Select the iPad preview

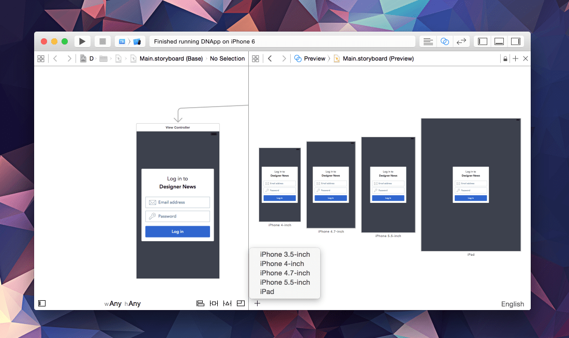pyautogui.click(x=471, y=185)
